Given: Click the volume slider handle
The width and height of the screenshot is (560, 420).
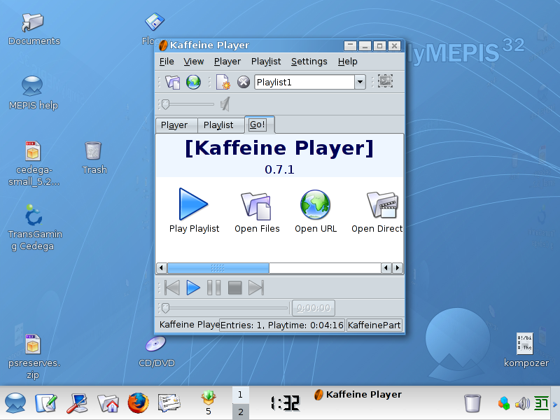Looking at the screenshot, I should [165, 104].
